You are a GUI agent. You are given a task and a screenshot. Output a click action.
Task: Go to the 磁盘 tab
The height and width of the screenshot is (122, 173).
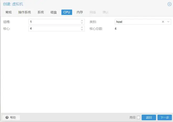pos(54,12)
